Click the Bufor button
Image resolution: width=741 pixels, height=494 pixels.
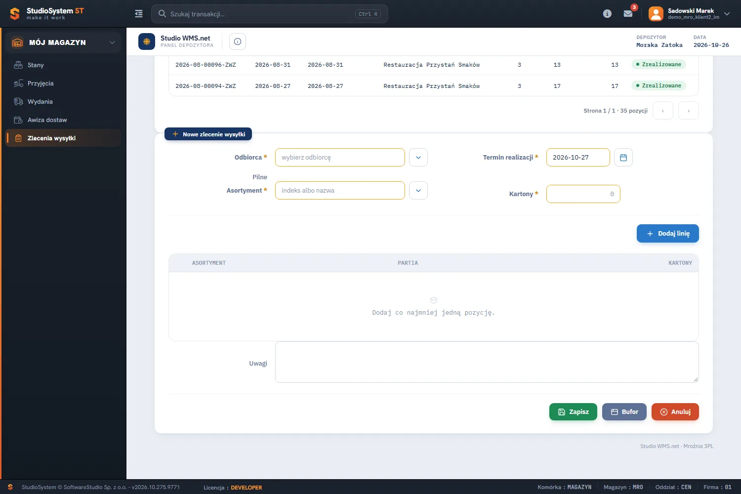624,412
